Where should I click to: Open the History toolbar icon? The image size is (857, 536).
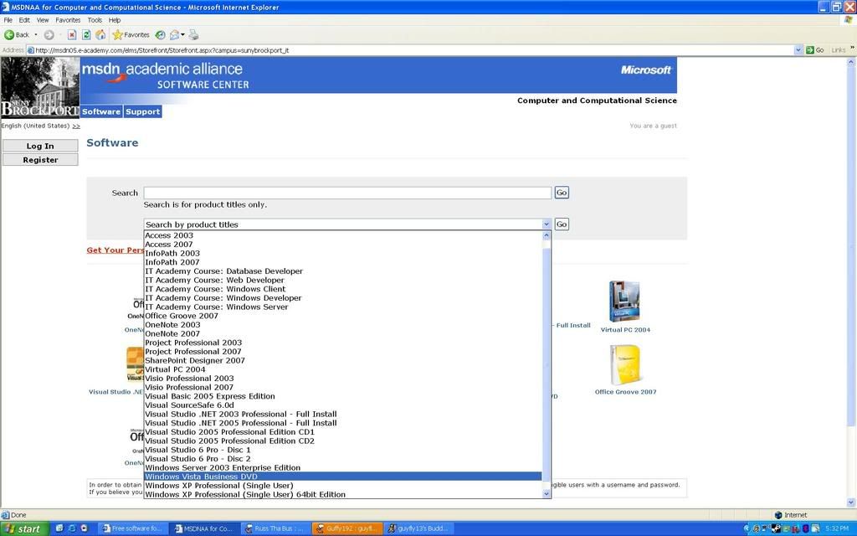coord(160,34)
